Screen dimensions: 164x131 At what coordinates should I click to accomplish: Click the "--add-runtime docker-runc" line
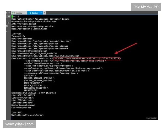coord(65,61)
